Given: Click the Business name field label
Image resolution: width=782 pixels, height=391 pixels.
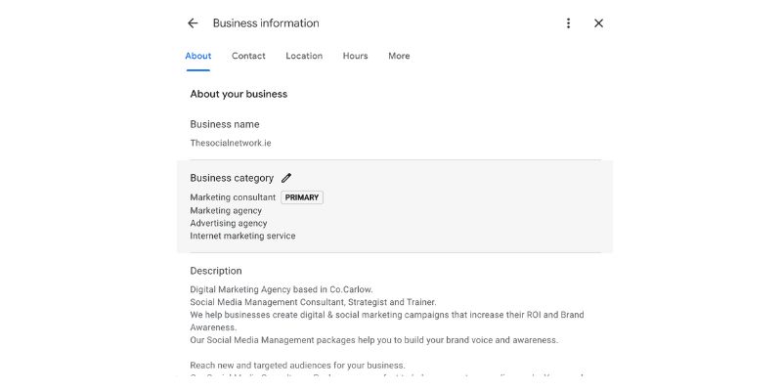Looking at the screenshot, I should click(x=225, y=124).
